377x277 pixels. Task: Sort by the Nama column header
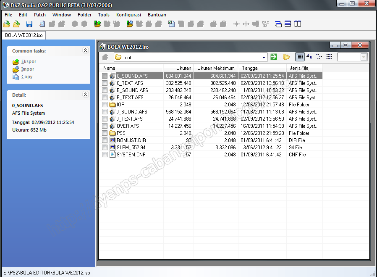131,68
